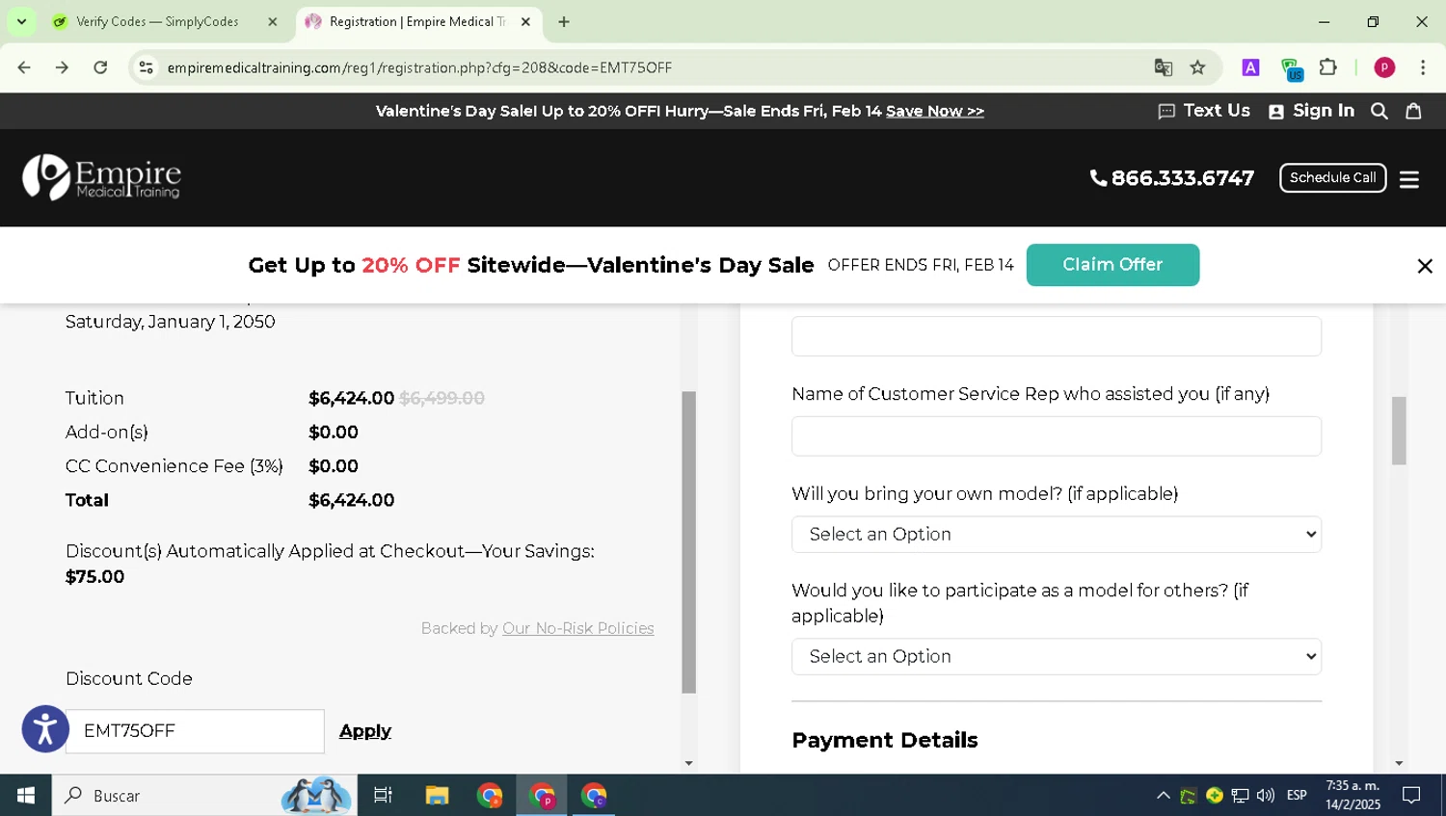This screenshot has height=816, width=1446.
Task: Open the extensions puzzle icon
Action: click(1328, 67)
